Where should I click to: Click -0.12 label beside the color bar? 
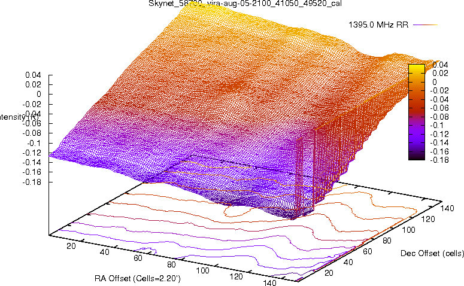point(439,134)
